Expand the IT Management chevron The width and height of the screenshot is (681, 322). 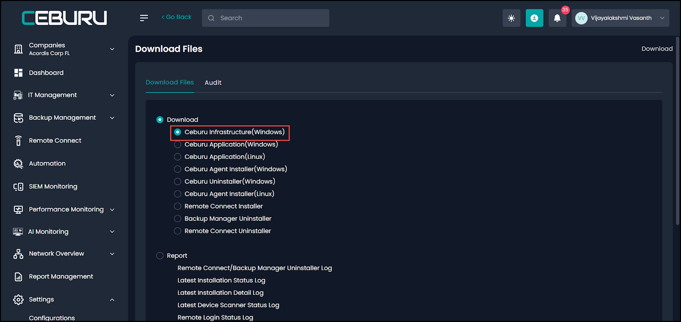tap(112, 95)
